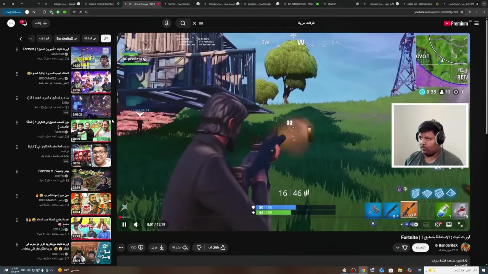Open the create (إنشاء) button
Image resolution: width=488 pixels, height=274 pixels.
(41, 23)
